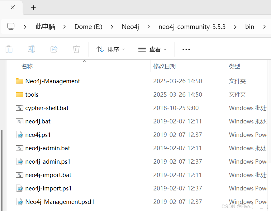This screenshot has width=271, height=211.
Task: Select the cypher-shell.bat file icon
Action: (x=20, y=108)
